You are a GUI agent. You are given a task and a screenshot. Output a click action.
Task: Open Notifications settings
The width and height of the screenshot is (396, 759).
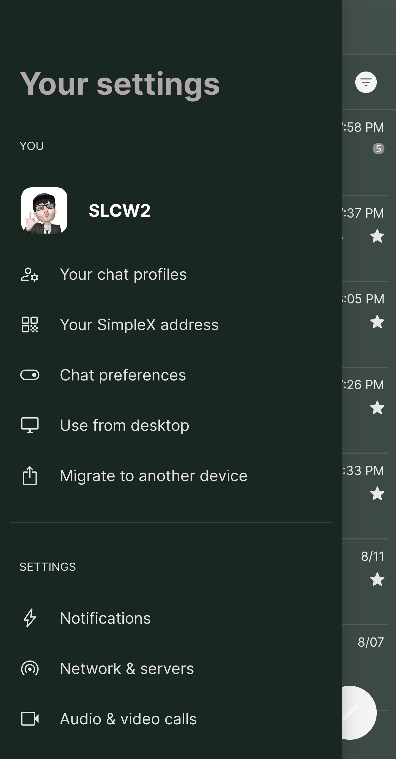click(x=105, y=618)
